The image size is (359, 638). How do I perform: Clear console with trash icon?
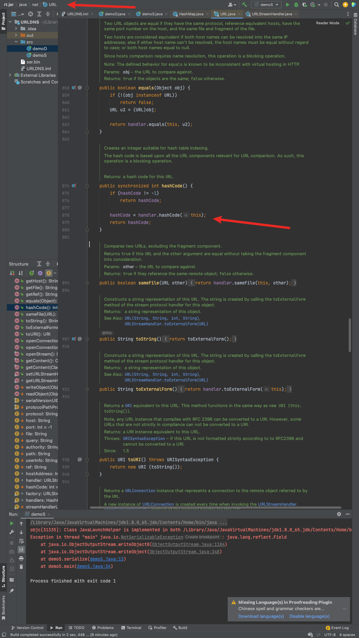point(21,567)
